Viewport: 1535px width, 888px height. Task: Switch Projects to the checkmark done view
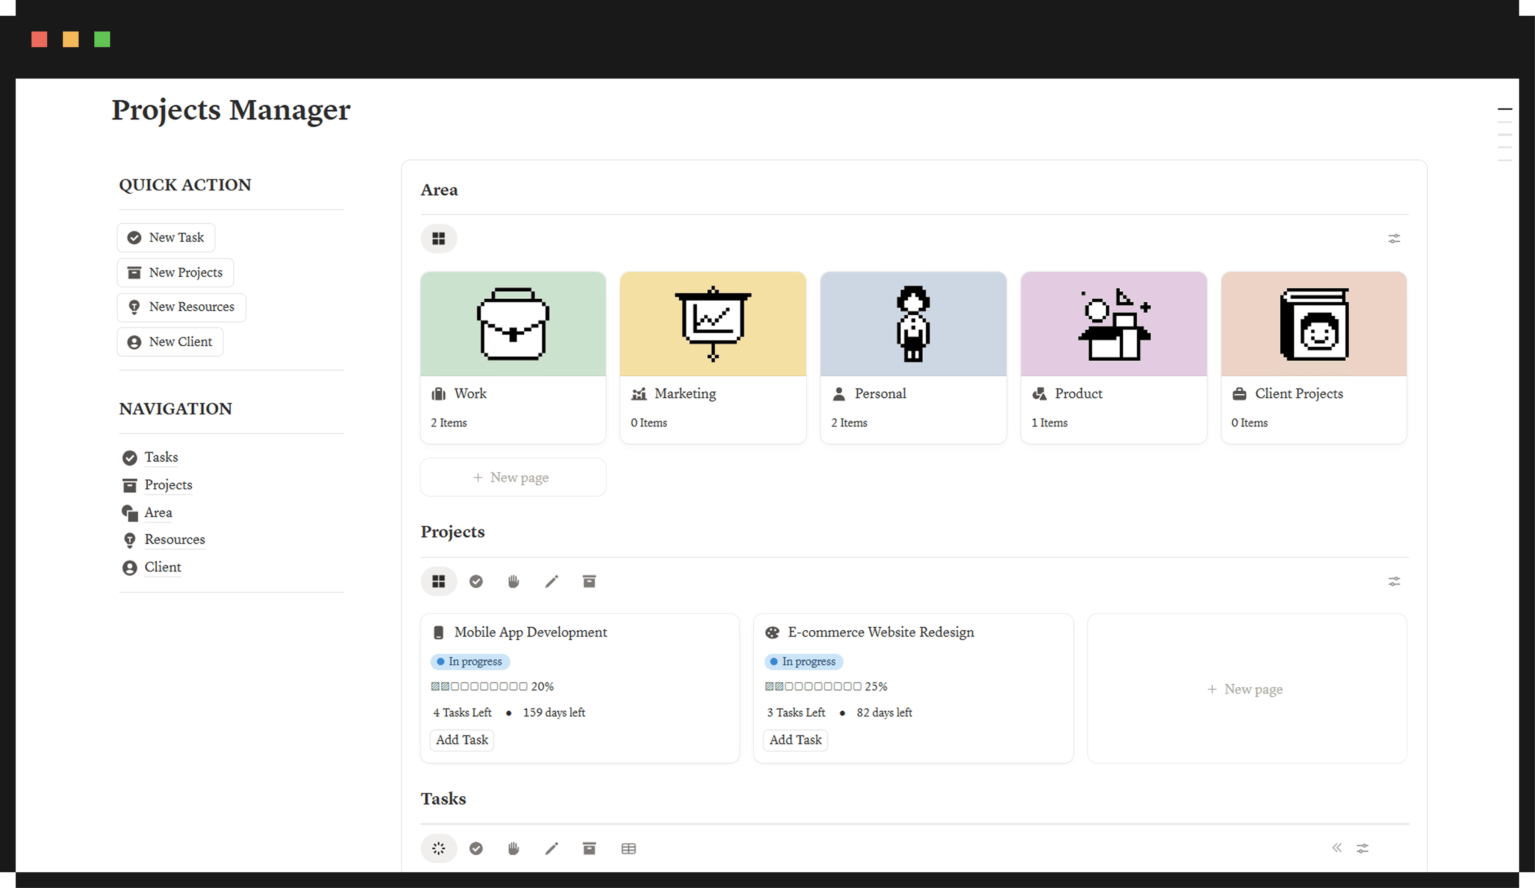pos(476,581)
